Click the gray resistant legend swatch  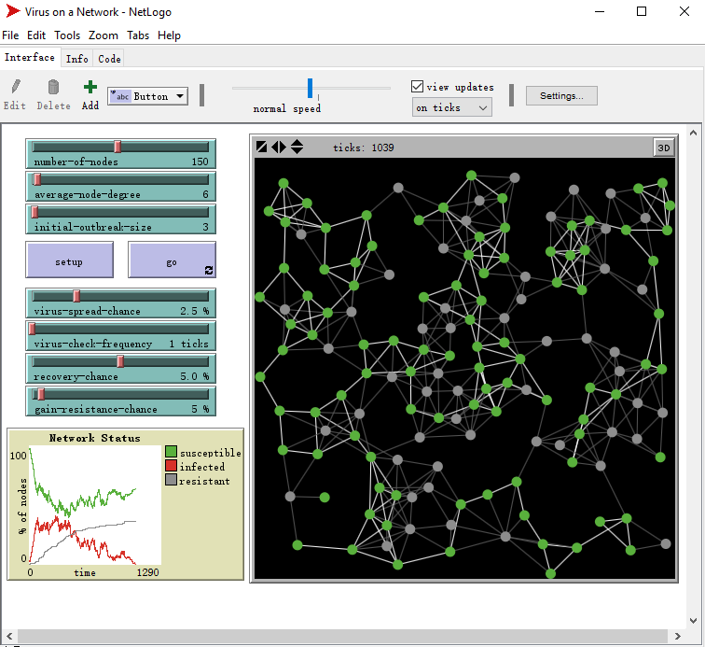point(171,480)
